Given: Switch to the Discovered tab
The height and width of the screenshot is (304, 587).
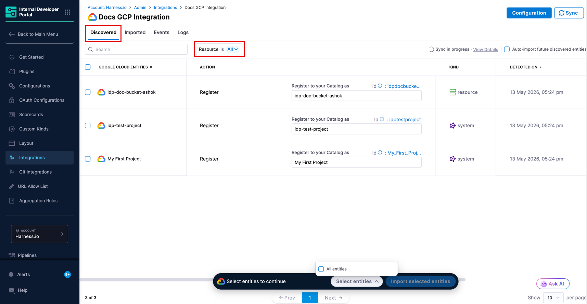Looking at the screenshot, I should tap(103, 32).
